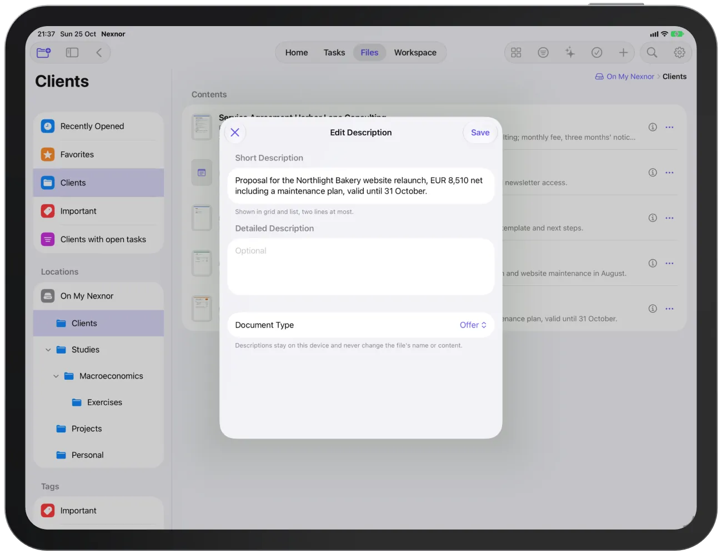Open the Tasks tab

pos(334,53)
